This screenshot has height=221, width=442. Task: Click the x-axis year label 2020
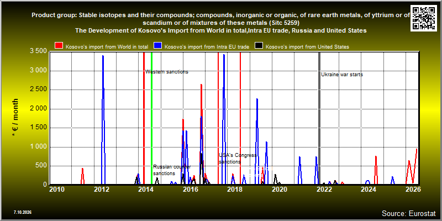tap(279, 190)
